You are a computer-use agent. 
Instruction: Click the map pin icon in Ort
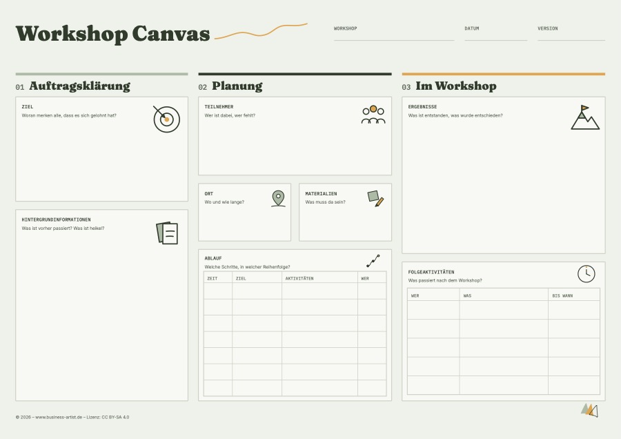point(279,199)
